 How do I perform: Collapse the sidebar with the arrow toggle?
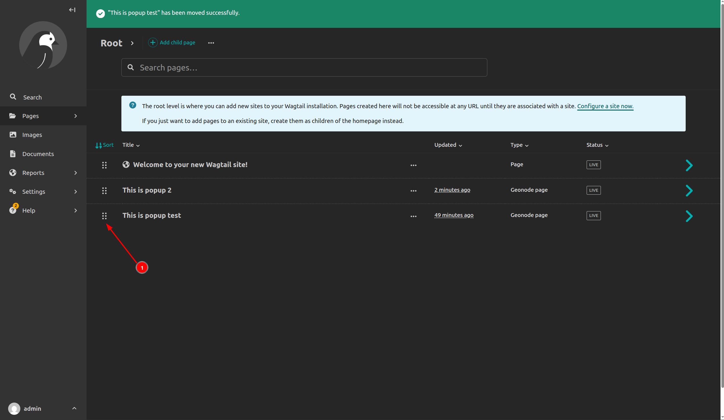click(72, 10)
